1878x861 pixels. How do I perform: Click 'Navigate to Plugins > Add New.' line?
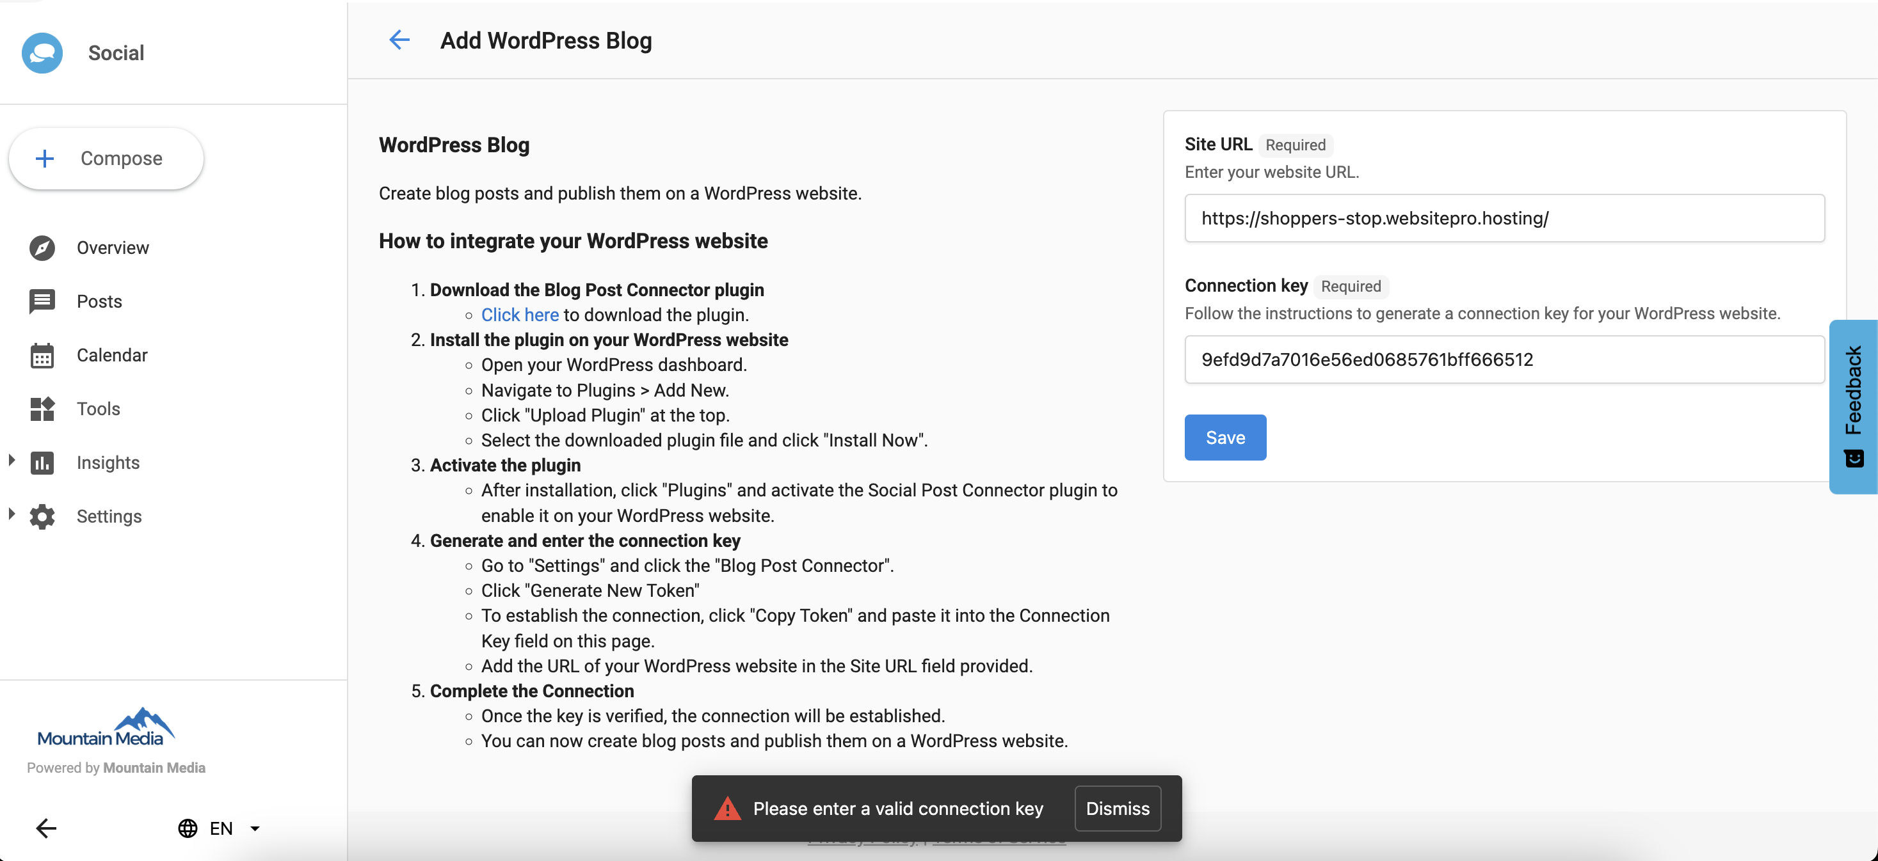(x=604, y=390)
